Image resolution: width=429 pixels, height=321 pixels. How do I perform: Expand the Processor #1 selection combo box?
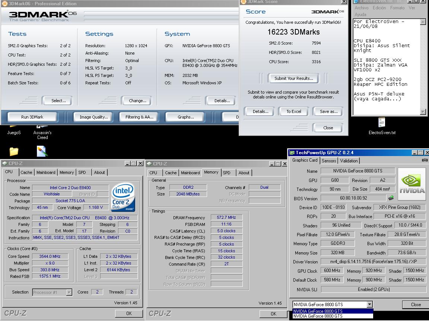click(69, 292)
